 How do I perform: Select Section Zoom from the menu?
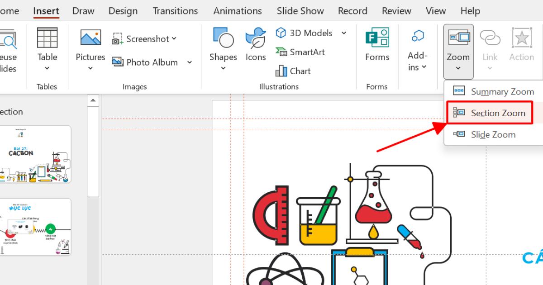pyautogui.click(x=498, y=113)
